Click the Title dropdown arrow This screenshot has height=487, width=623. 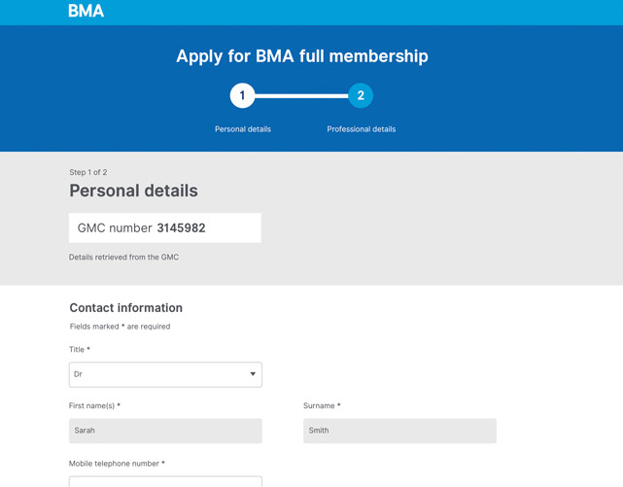click(253, 374)
